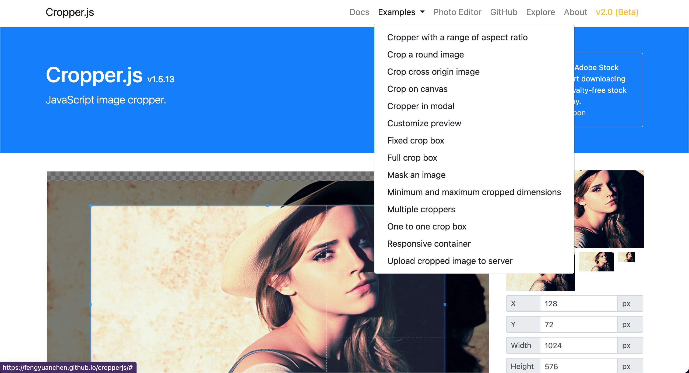Open the Docs navigation link
This screenshot has height=373, width=689.
pyautogui.click(x=359, y=12)
